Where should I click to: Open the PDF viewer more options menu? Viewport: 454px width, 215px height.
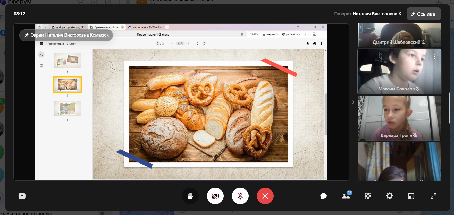[x=321, y=44]
